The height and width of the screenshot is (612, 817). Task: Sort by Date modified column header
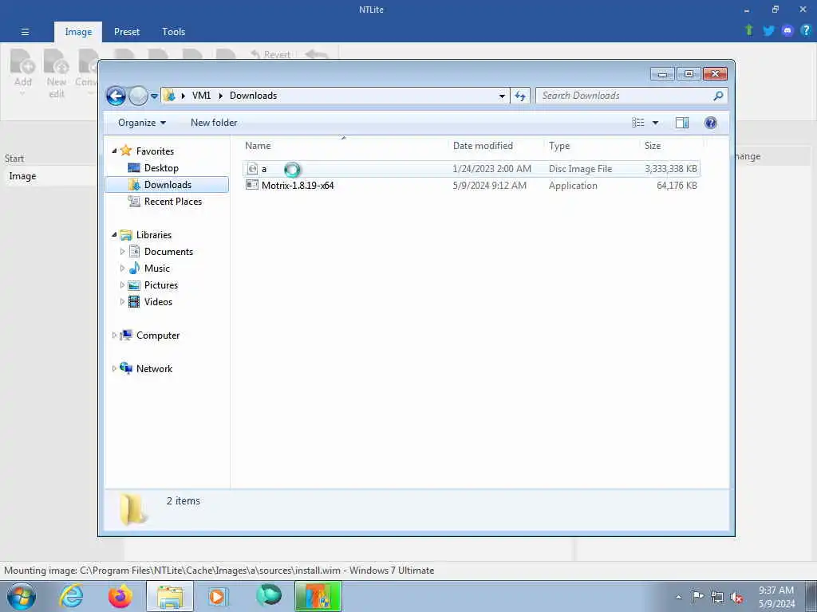click(x=495, y=146)
